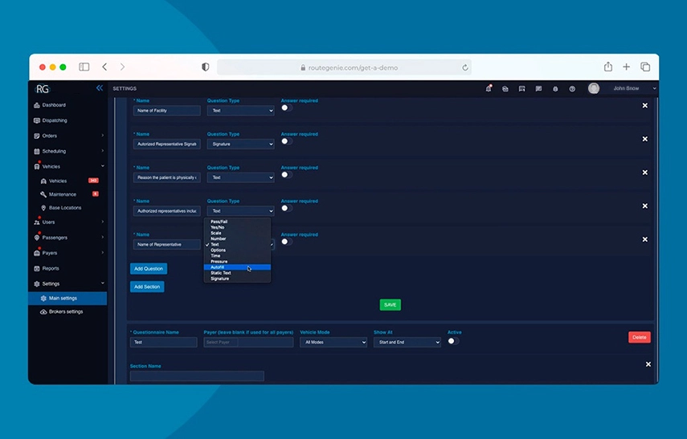Open the help question-mark icon in header
This screenshot has height=439, width=687.
pyautogui.click(x=572, y=88)
